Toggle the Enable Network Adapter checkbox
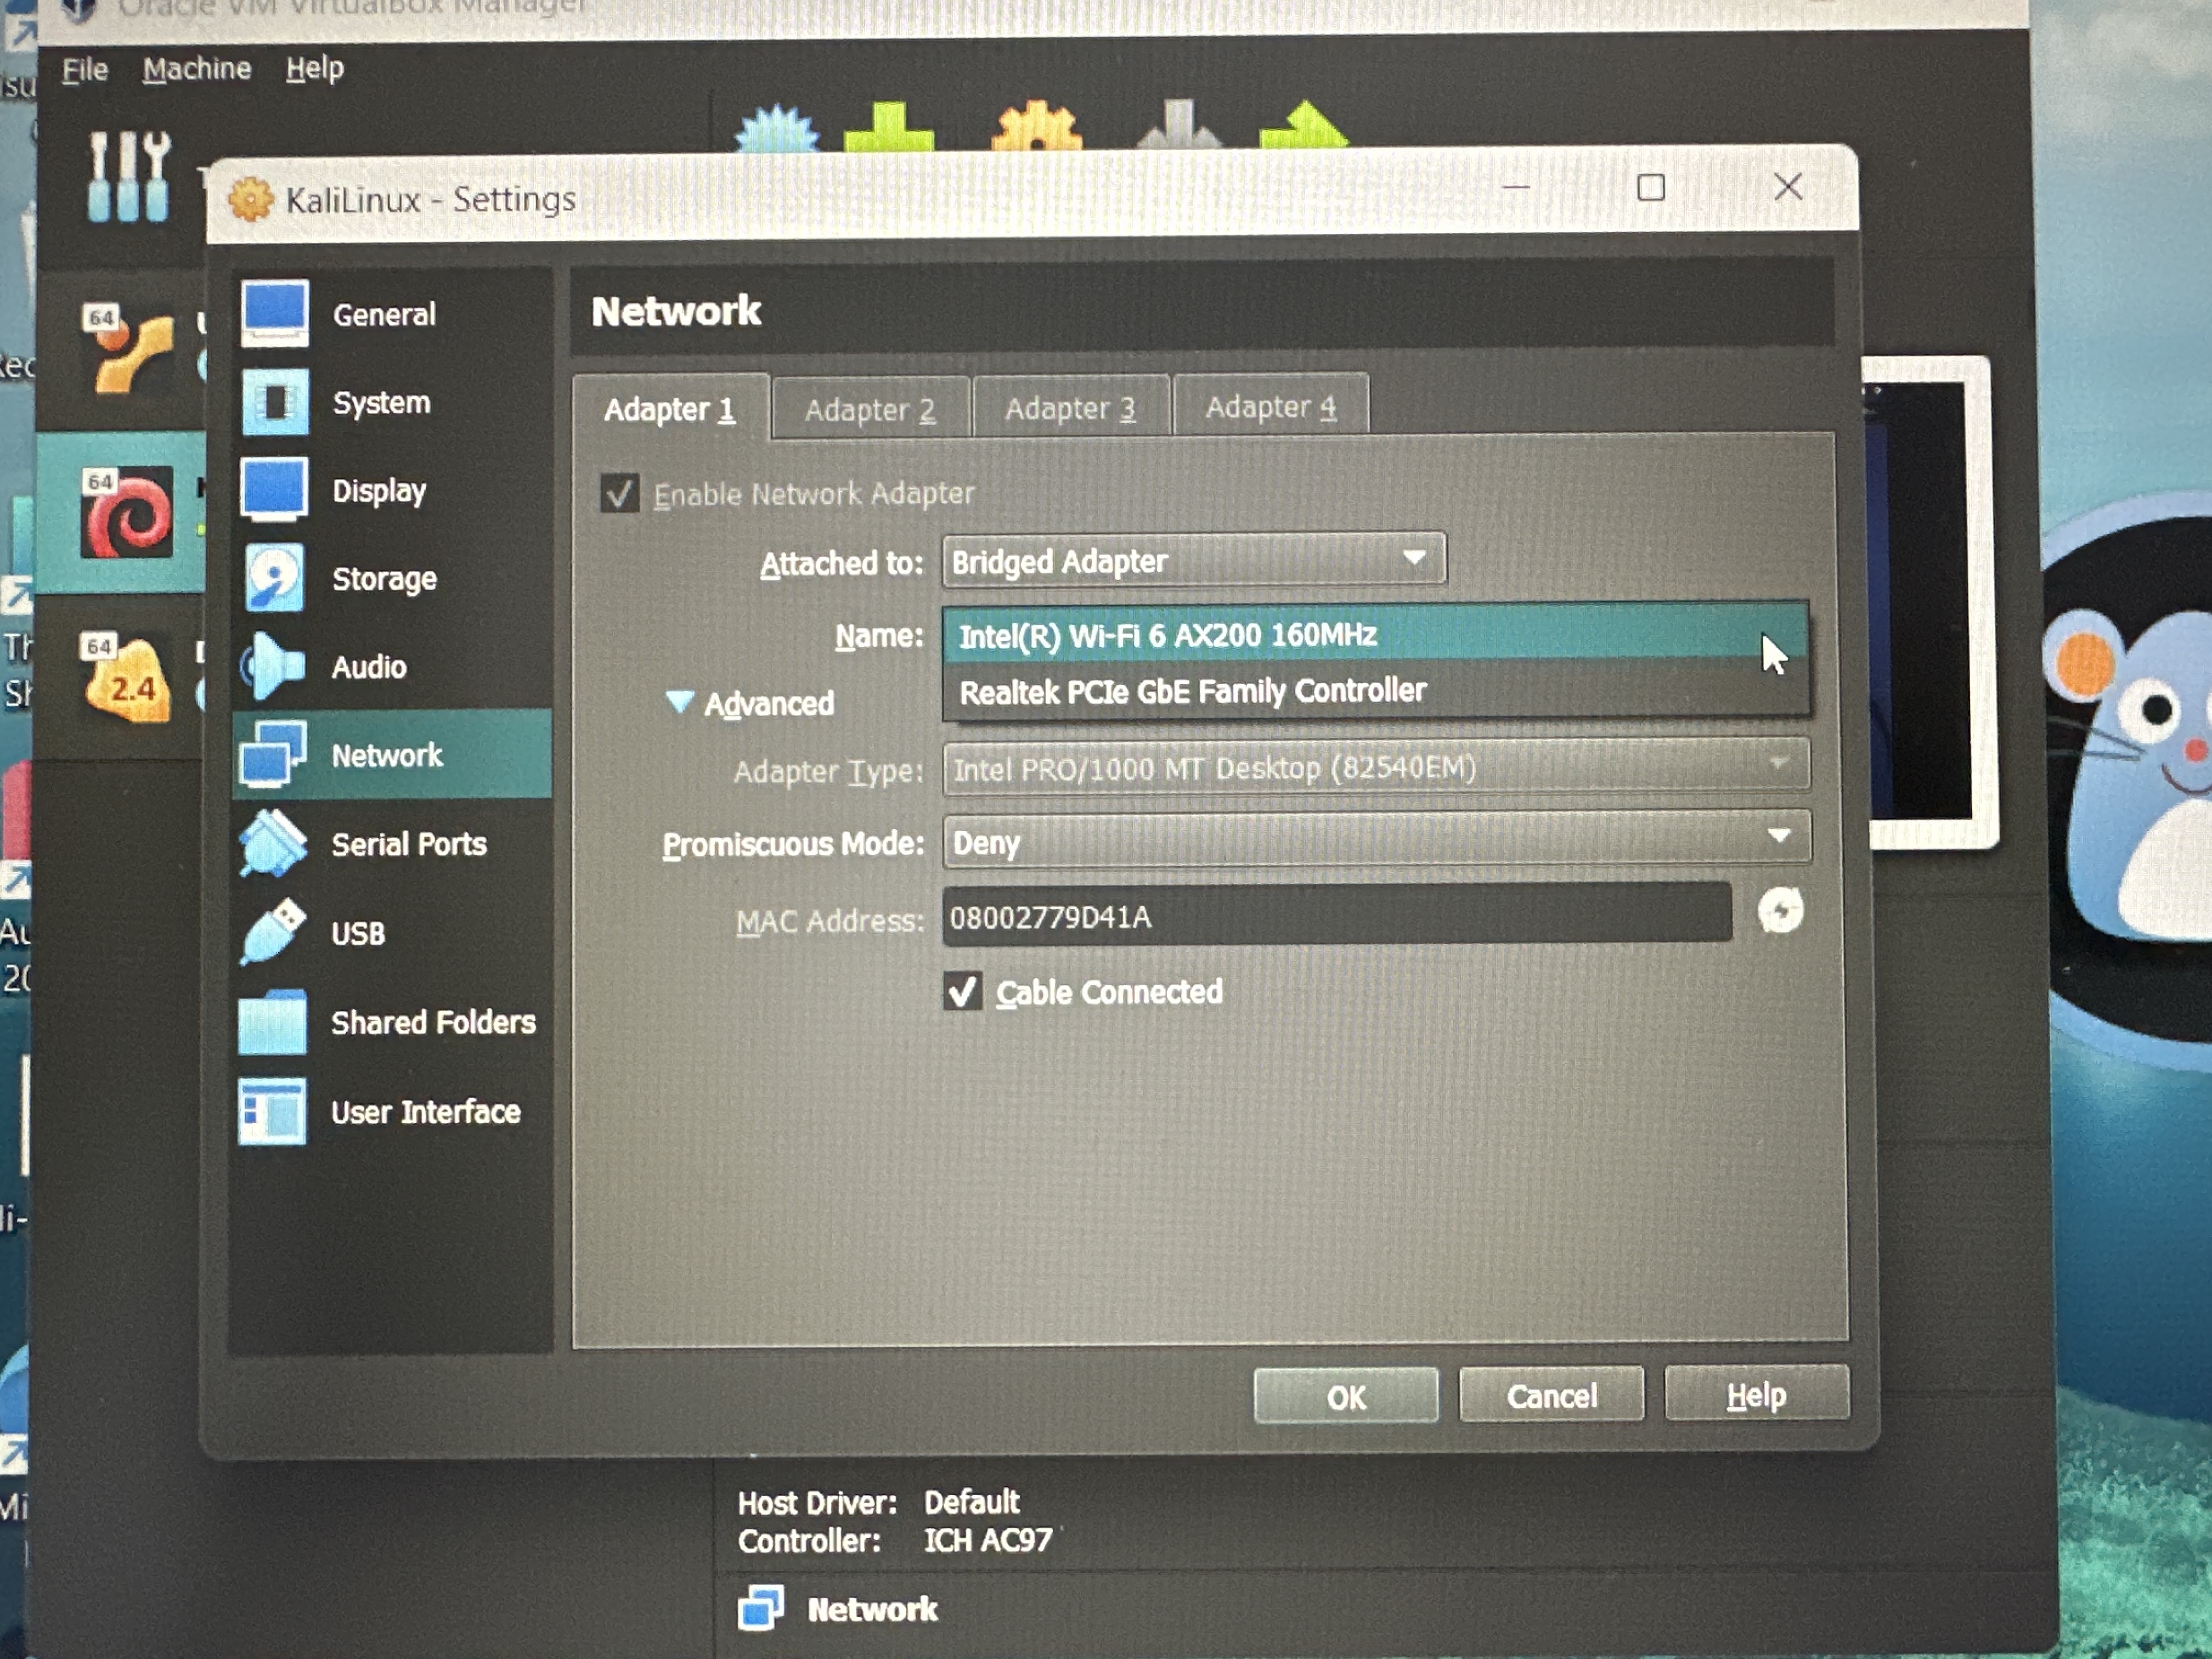Screen dimensions: 2212x1659 tap(619, 493)
